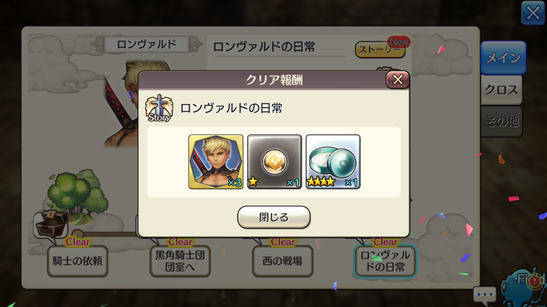Switch to the メイン tab
This screenshot has width=547, height=307.
click(x=503, y=58)
